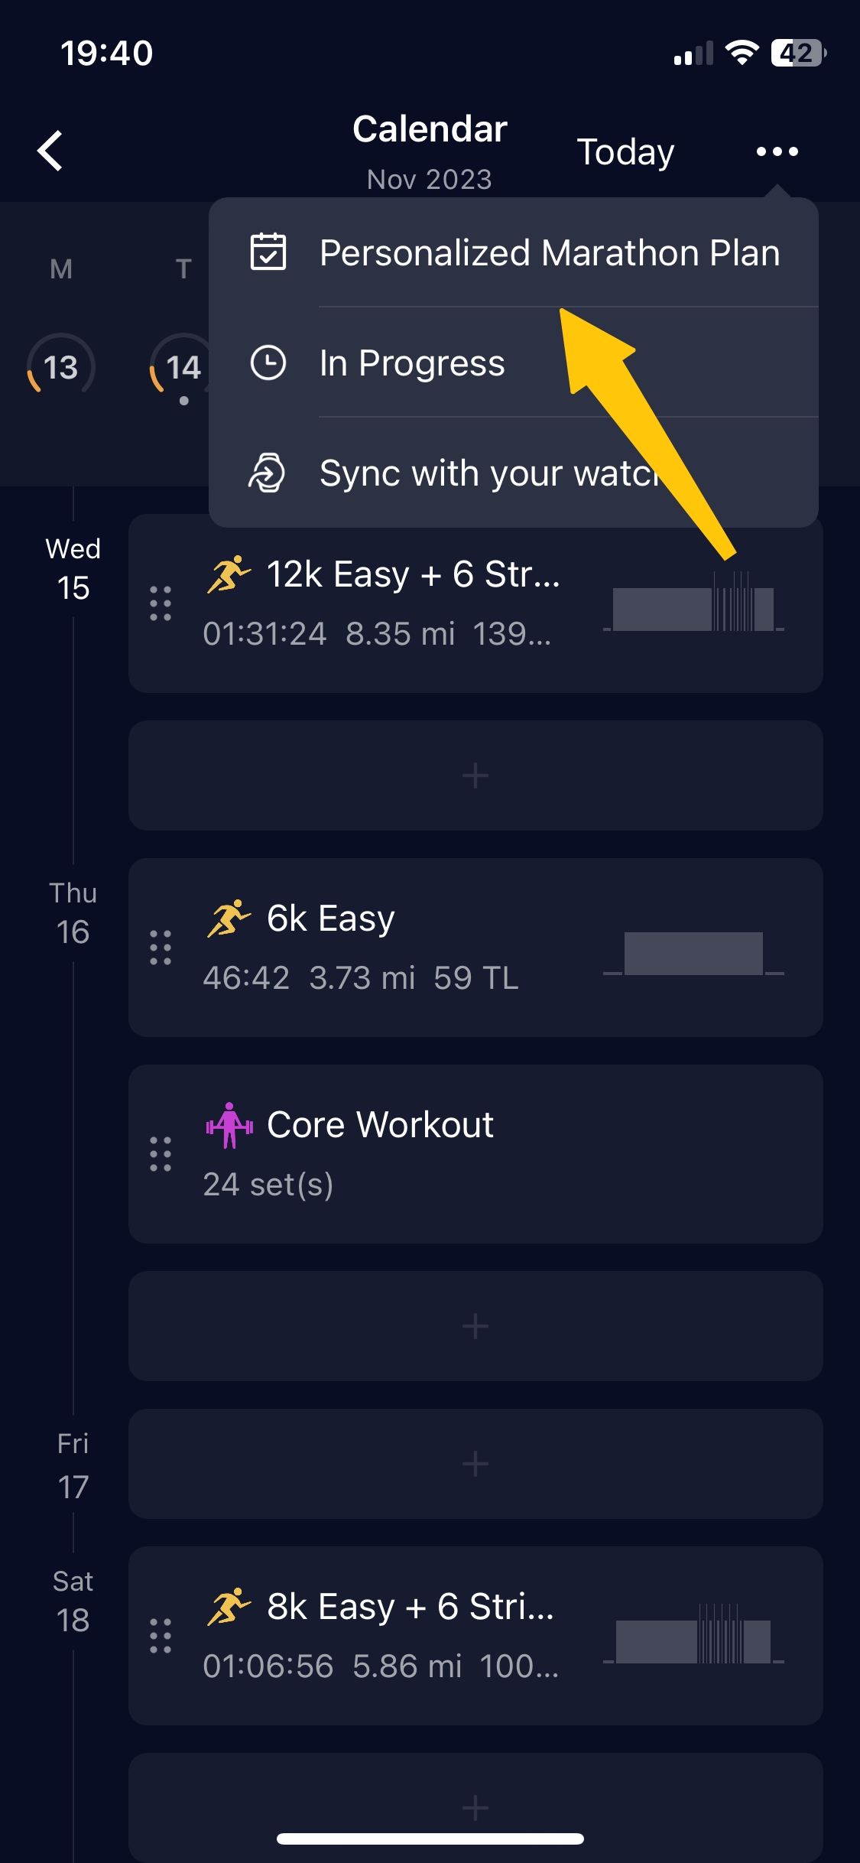Screen dimensions: 860x1863
Task: Tap the watch sync icon
Action: pyautogui.click(x=268, y=473)
